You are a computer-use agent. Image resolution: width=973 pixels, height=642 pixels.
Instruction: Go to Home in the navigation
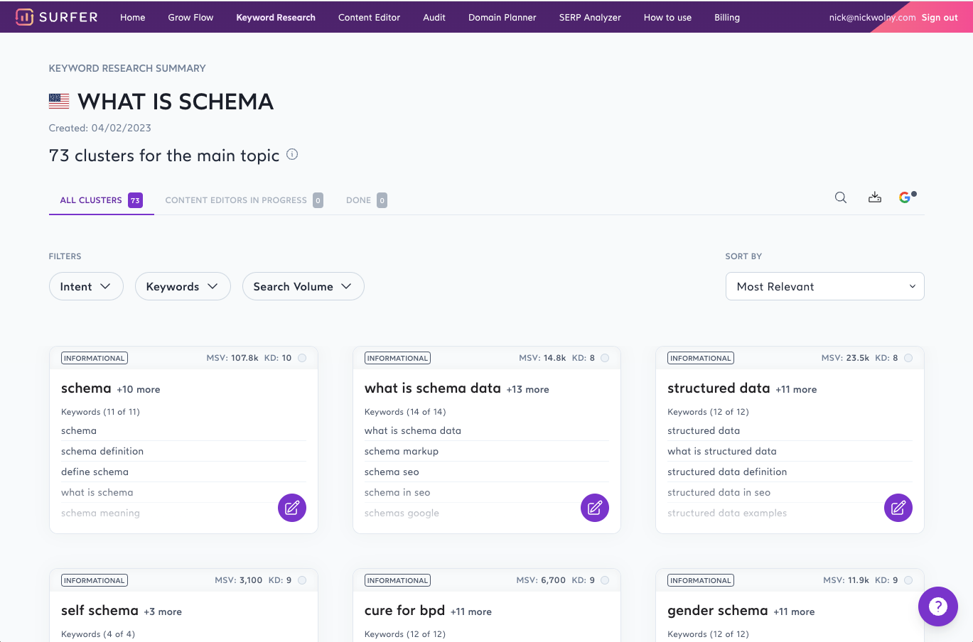coord(132,17)
